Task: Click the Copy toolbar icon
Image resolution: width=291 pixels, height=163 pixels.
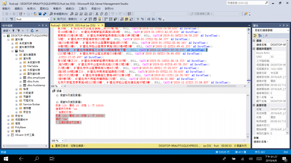Action: click(x=101, y=14)
